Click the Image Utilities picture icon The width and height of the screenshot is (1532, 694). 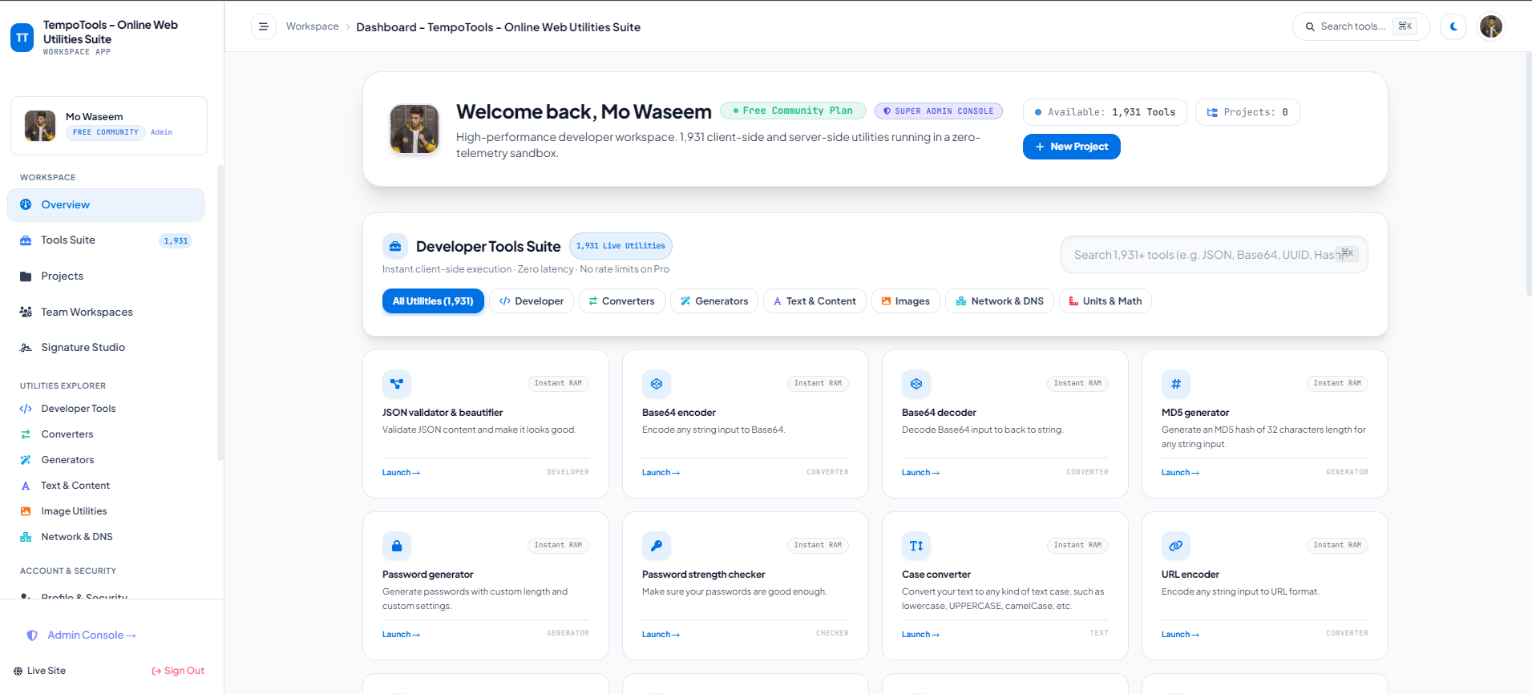pos(26,511)
